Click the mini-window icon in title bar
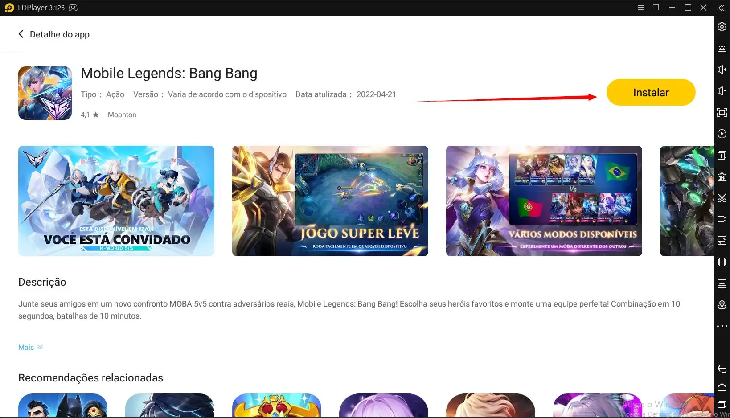Viewport: 730px width, 418px height. 656,8
